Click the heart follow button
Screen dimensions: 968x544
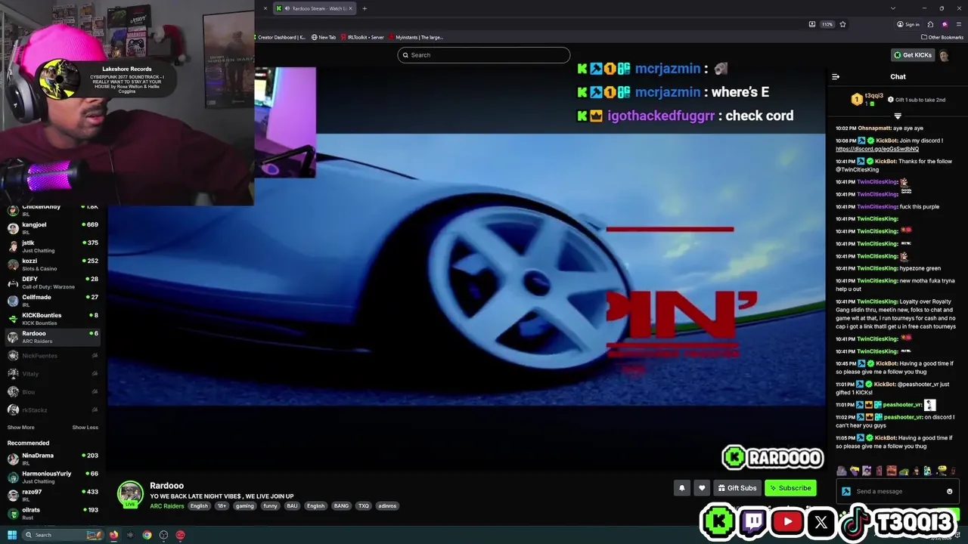pos(702,488)
